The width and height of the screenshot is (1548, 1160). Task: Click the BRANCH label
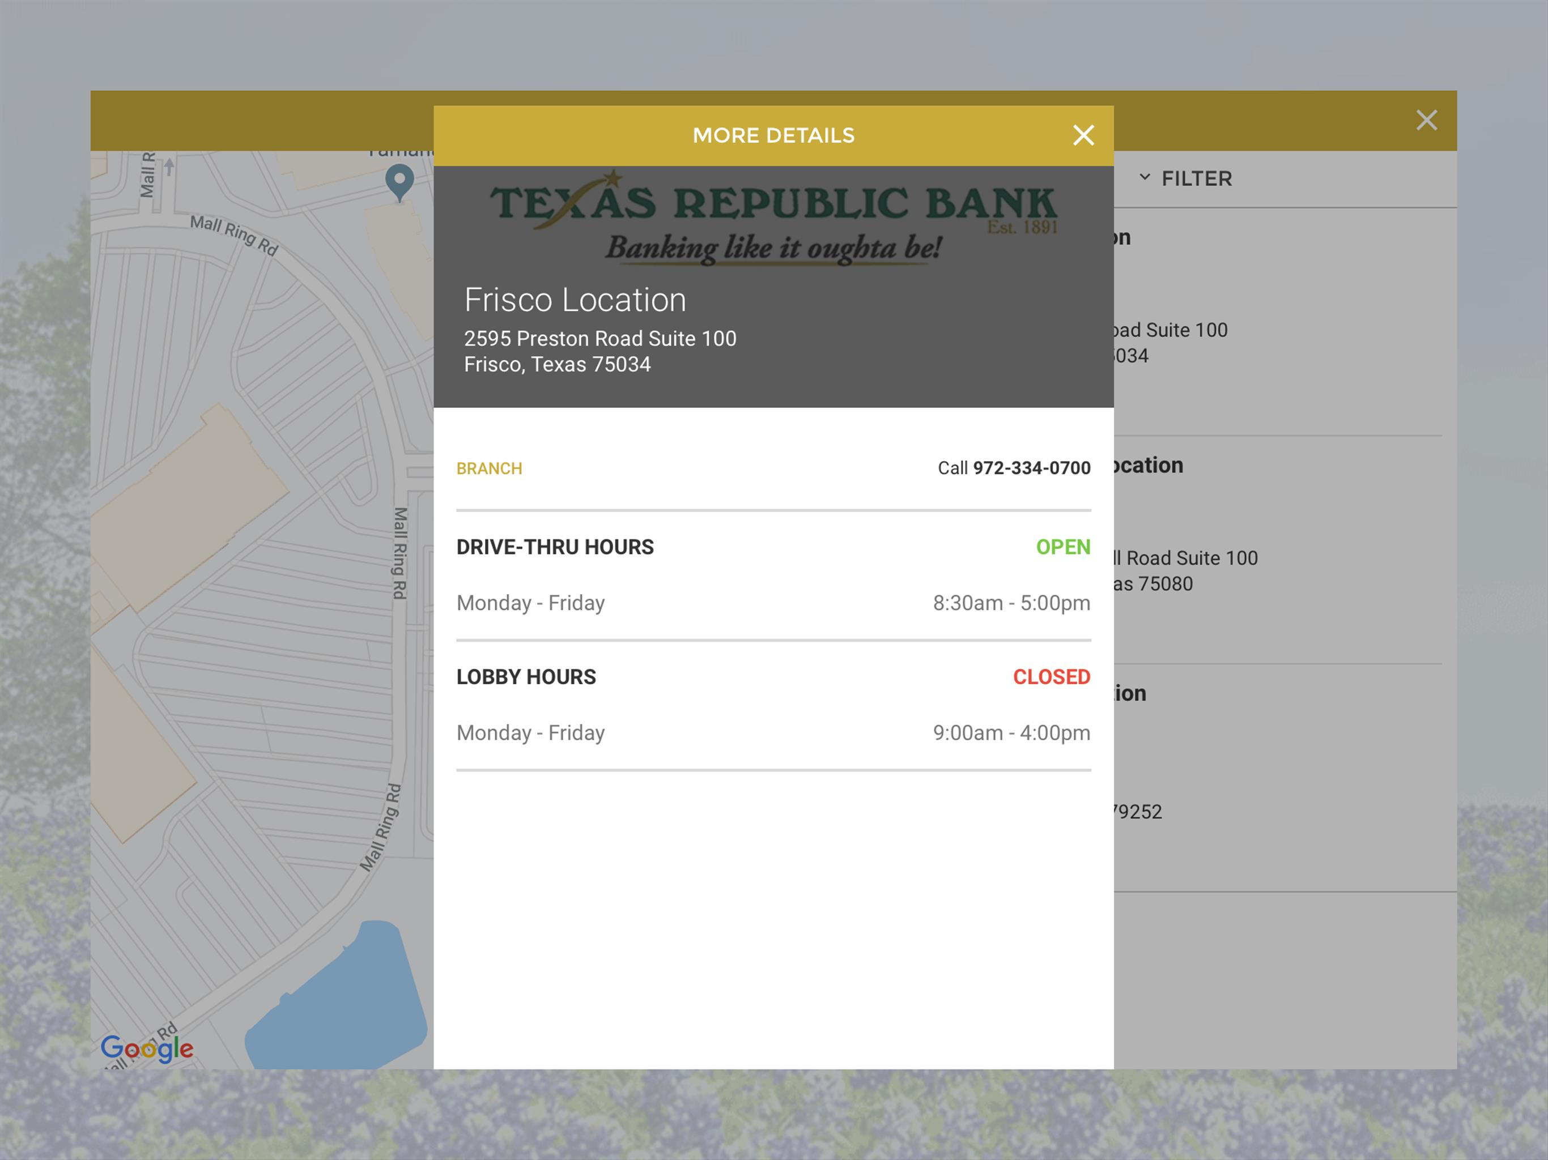[x=489, y=469]
